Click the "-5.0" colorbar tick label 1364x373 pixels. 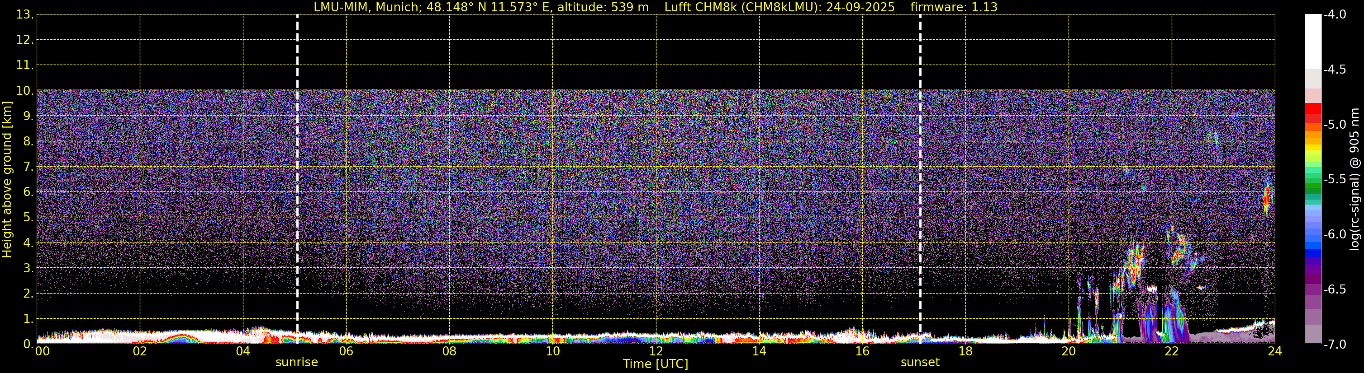tap(1335, 124)
